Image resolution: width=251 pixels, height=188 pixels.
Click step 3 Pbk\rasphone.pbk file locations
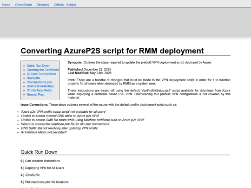coord(45,182)
